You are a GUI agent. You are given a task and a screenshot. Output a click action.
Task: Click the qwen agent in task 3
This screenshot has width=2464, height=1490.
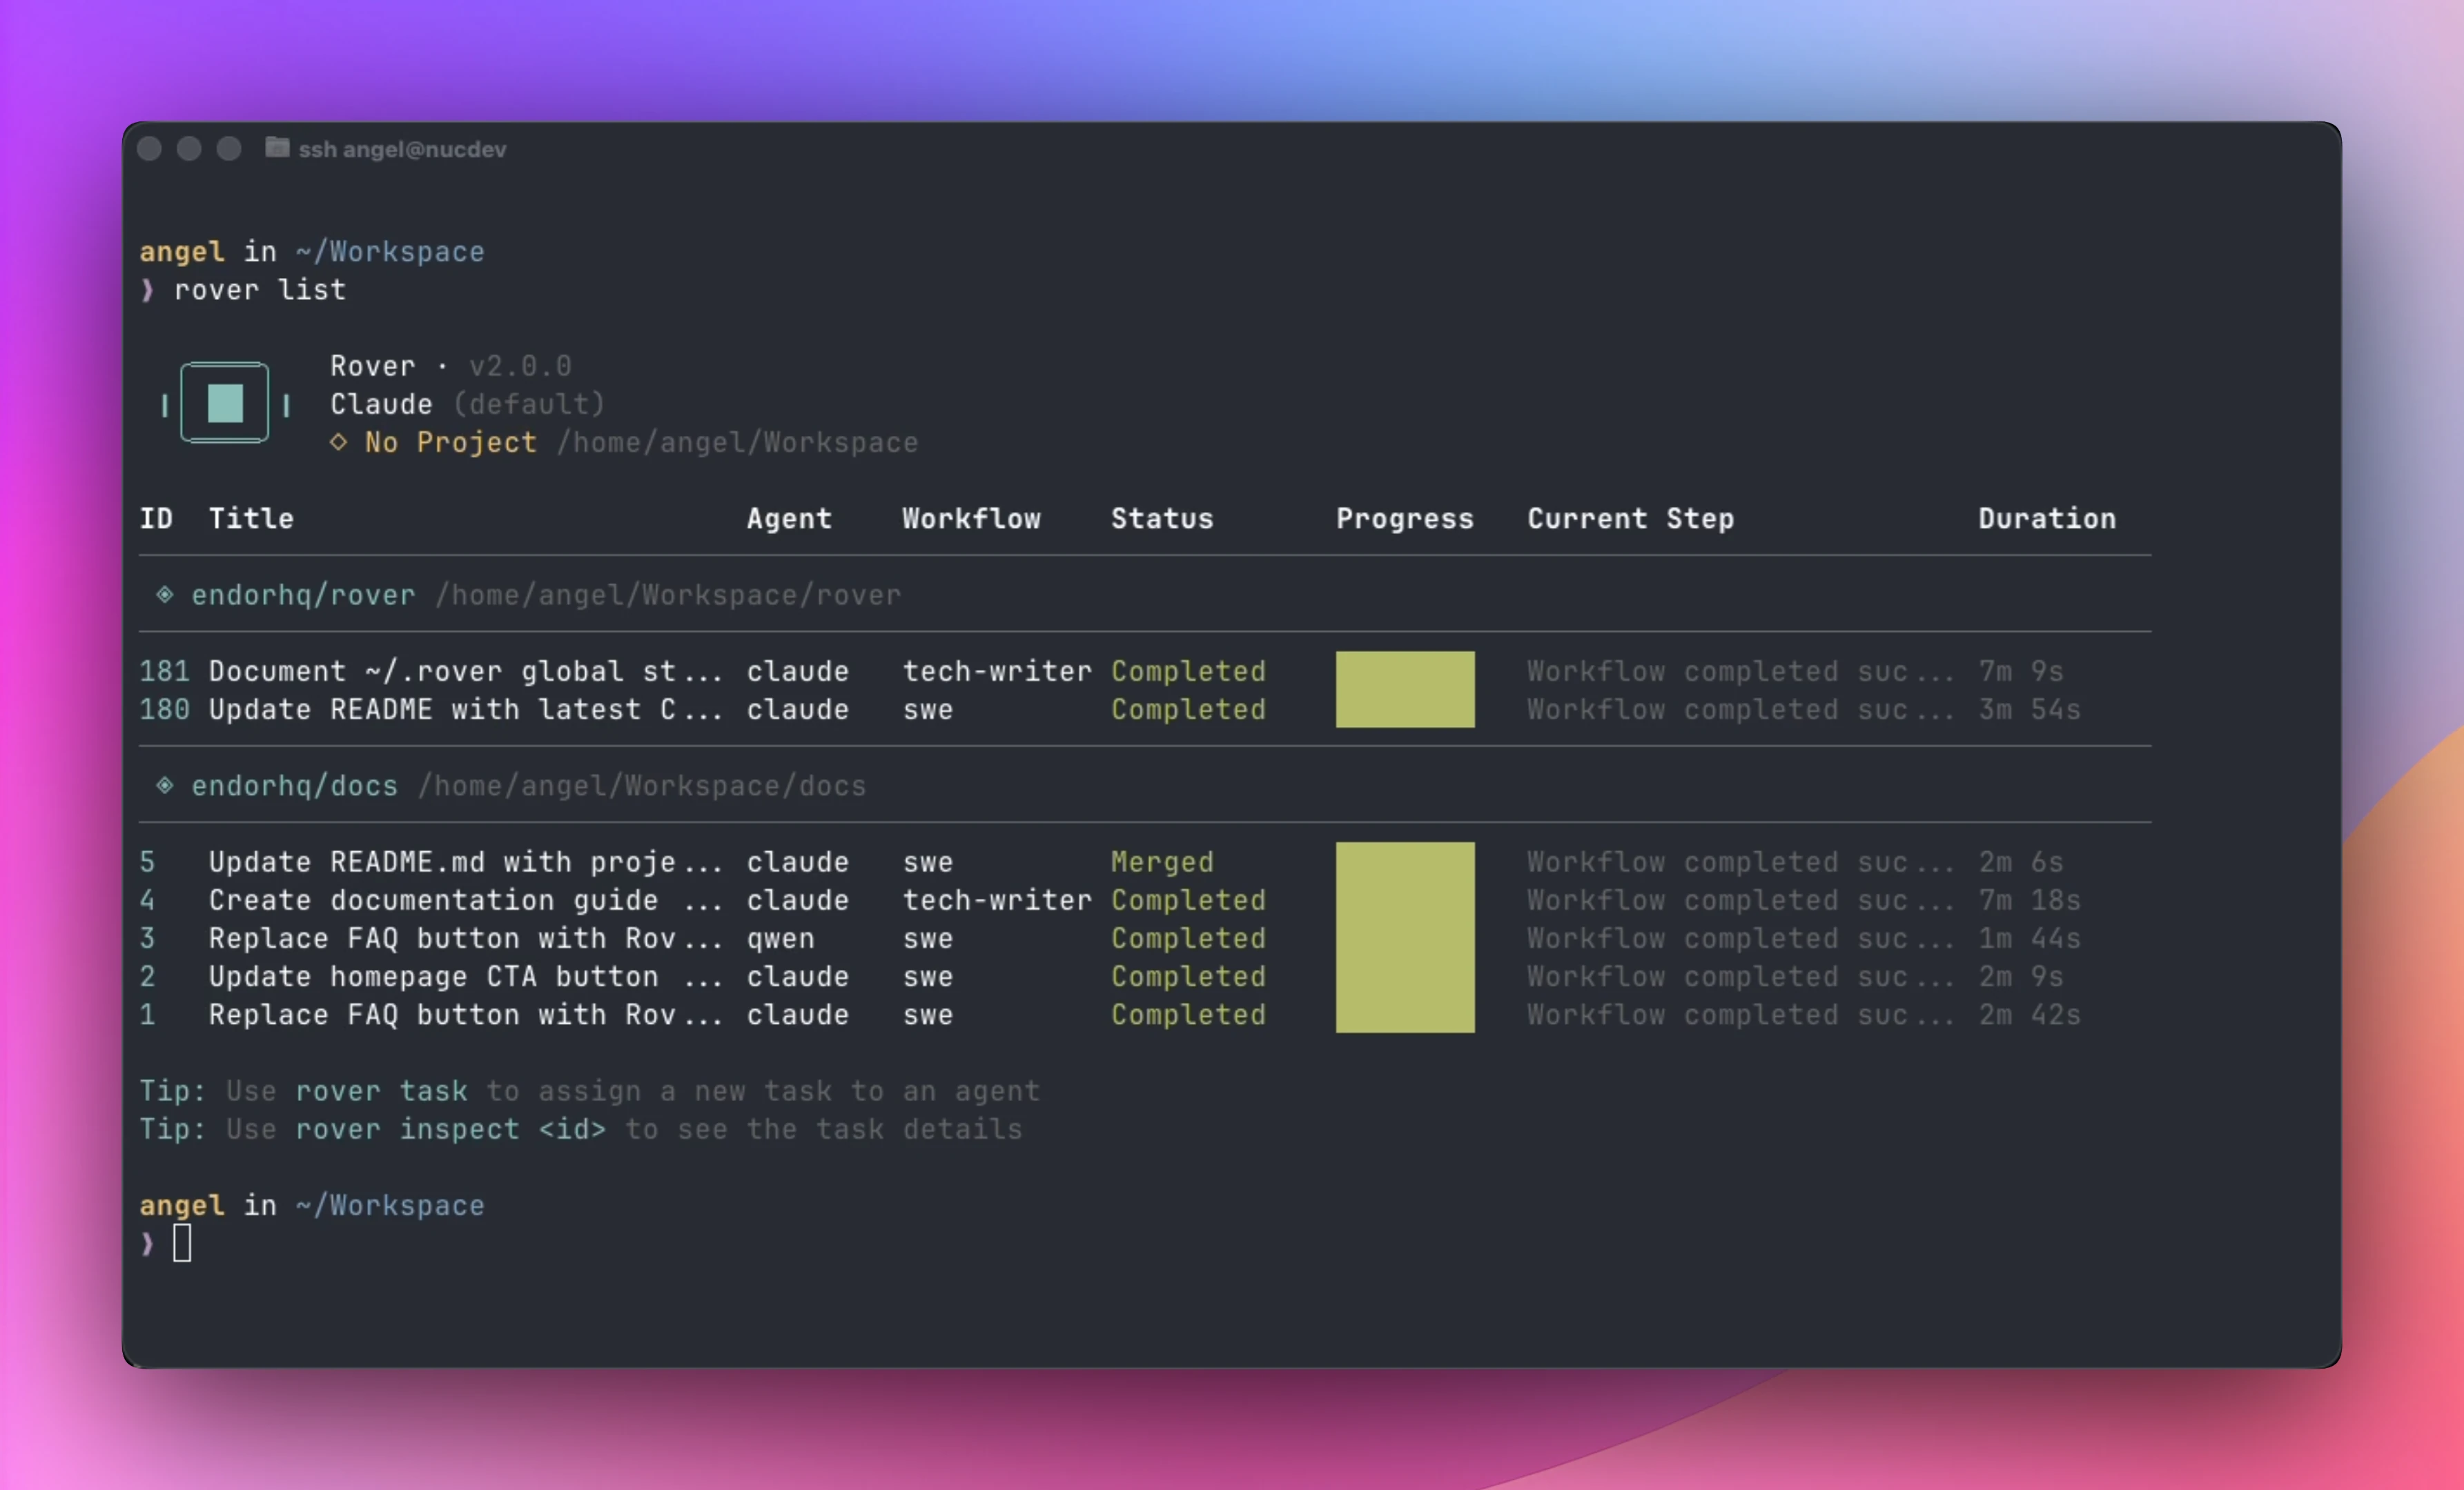tap(780, 938)
